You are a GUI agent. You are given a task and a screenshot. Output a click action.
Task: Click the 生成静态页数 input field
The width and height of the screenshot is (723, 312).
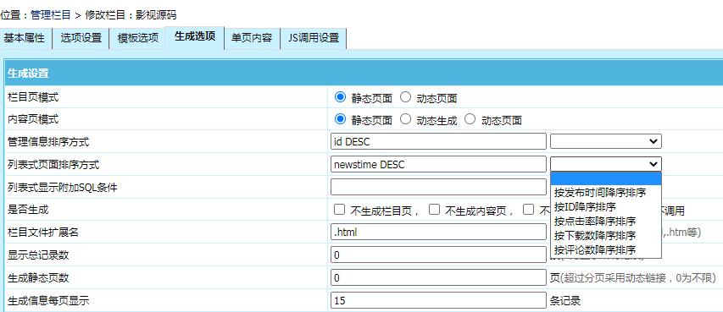(x=438, y=277)
